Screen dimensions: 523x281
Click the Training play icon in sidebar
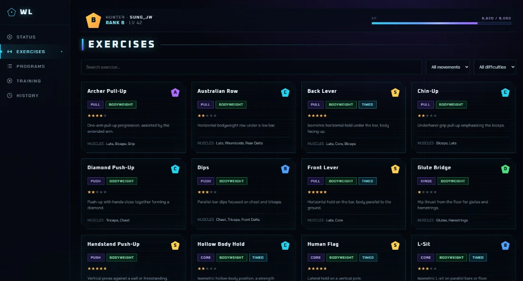pos(9,81)
